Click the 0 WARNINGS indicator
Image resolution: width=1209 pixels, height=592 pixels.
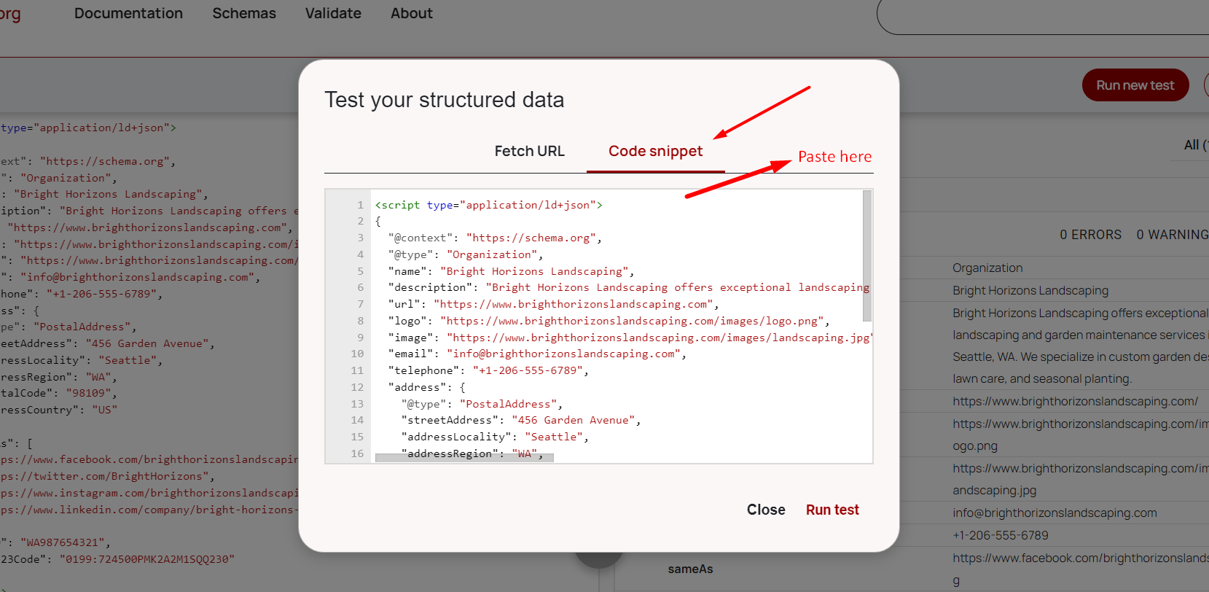click(x=1173, y=235)
